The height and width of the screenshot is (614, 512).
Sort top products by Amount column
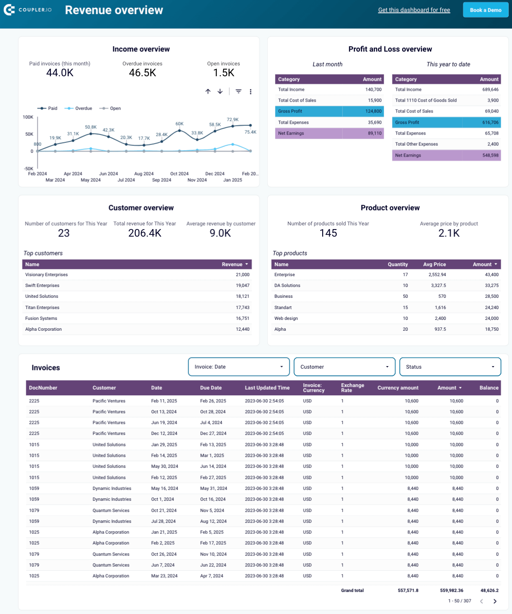(485, 265)
